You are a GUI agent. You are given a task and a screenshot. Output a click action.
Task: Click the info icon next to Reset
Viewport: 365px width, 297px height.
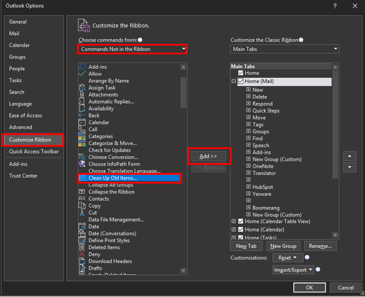(307, 257)
